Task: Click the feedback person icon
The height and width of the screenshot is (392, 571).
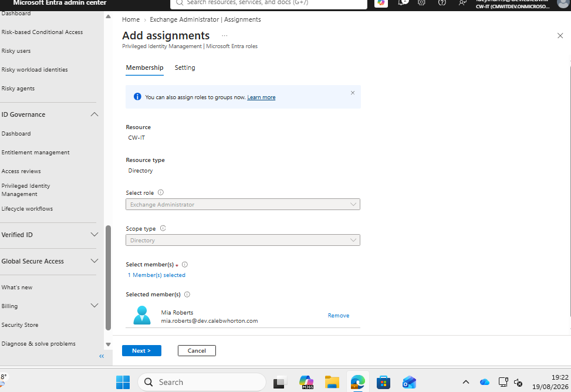Action: pos(462,3)
